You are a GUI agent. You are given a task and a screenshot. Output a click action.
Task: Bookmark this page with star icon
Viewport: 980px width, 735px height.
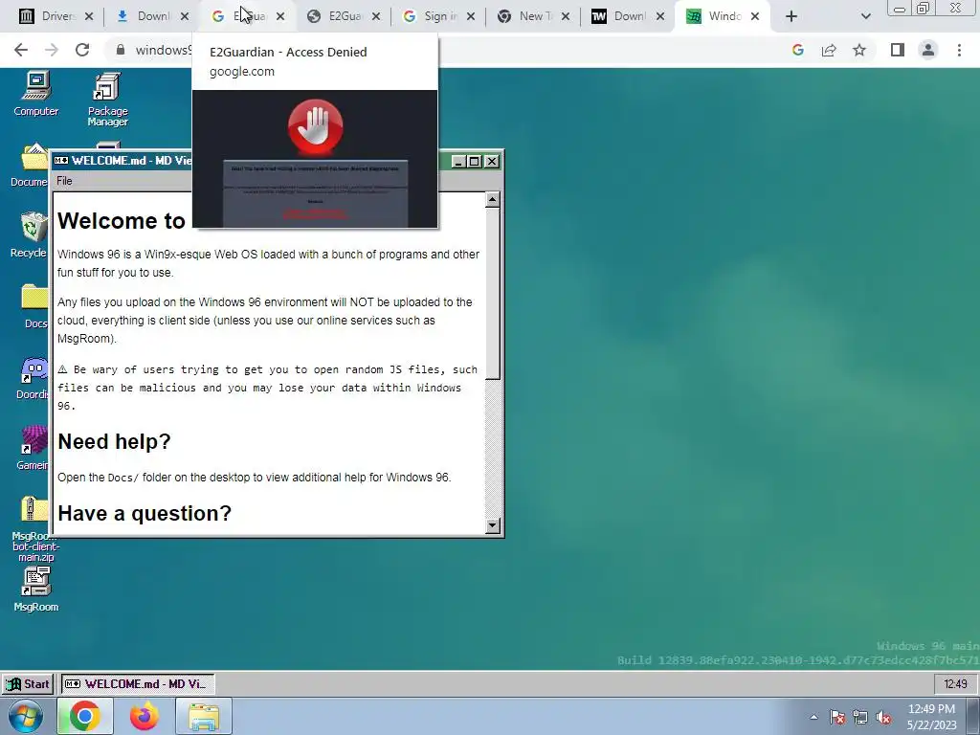click(x=859, y=50)
